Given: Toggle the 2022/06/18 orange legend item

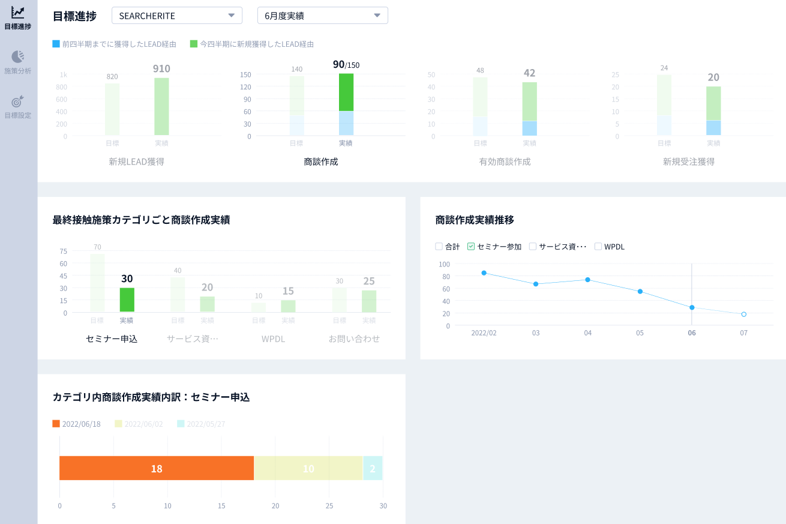Looking at the screenshot, I should (x=77, y=424).
